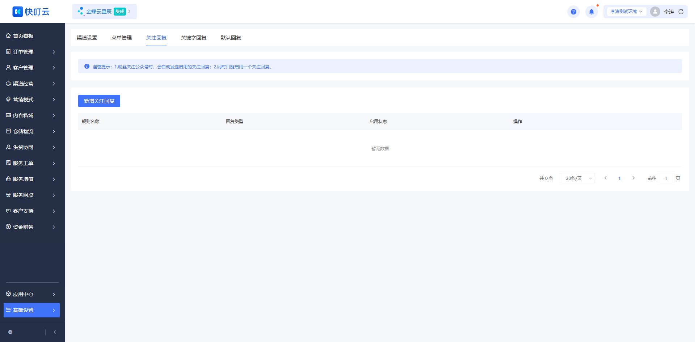
Task: Click the 规则名称 column header
Action: click(90, 121)
